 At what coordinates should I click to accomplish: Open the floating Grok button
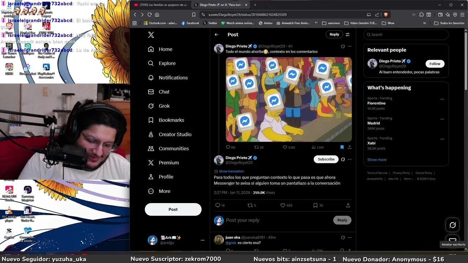tap(453, 225)
